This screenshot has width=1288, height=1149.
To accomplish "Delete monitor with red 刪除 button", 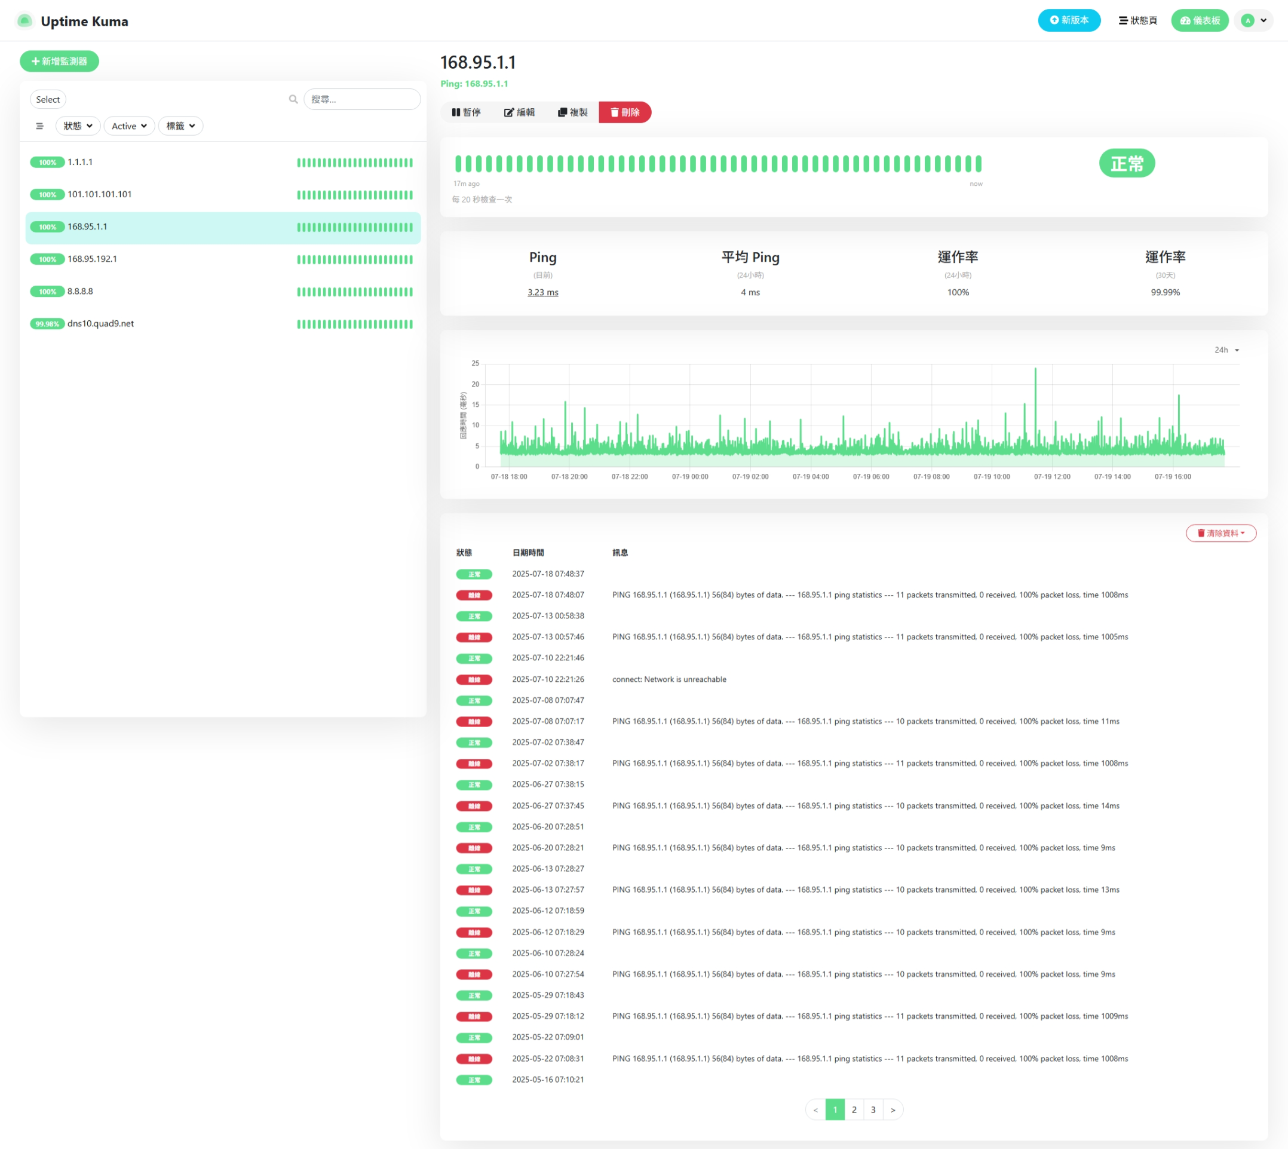I will click(x=625, y=112).
